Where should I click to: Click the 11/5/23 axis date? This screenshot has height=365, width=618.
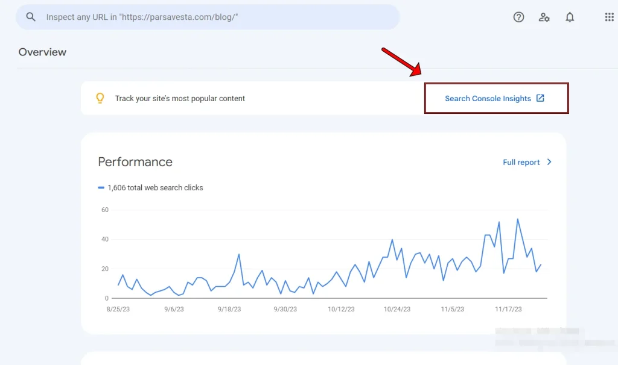pos(453,309)
